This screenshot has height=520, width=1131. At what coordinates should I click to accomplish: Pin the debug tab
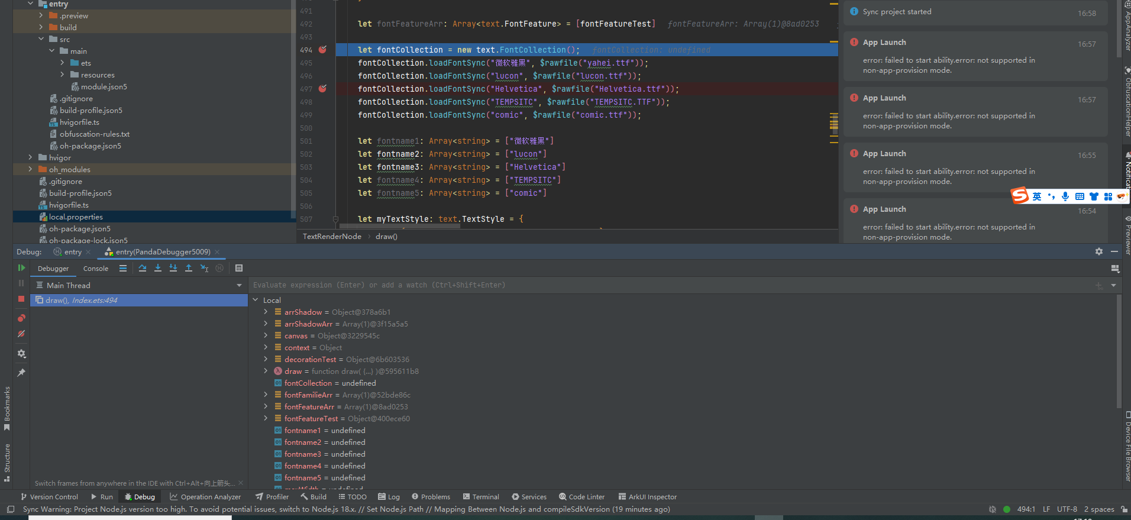pyautogui.click(x=21, y=373)
